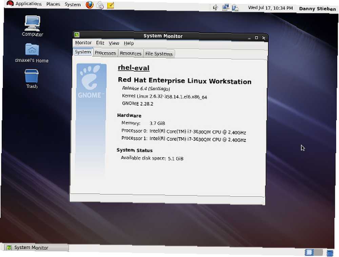
Task: Switch to the first workspace
Action: coord(309,252)
